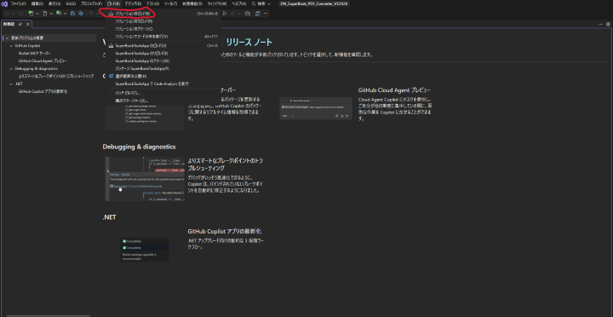Viewport: 613px width, 317px height.
Task: Open the 編集(E) menu
Action: coord(37,3)
